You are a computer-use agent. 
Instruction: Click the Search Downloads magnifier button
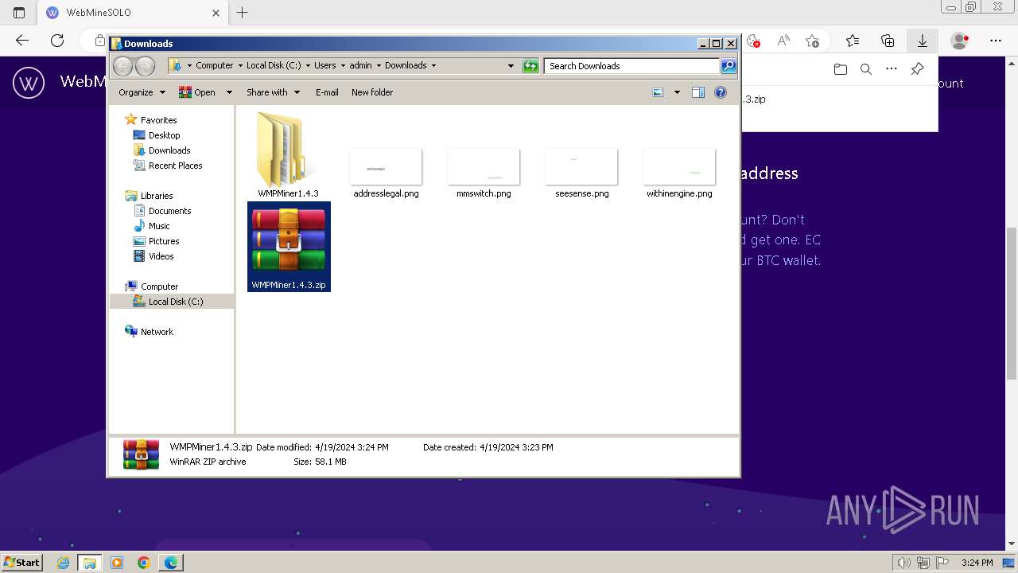[729, 66]
